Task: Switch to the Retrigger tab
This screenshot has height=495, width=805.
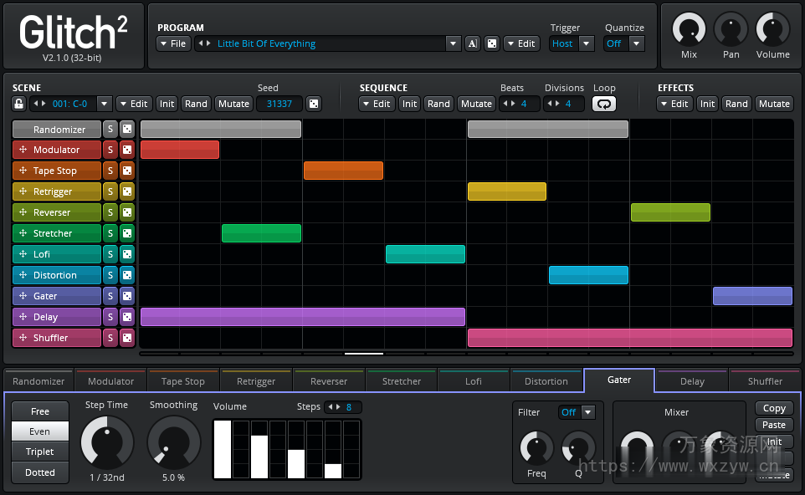Action: pyautogui.click(x=256, y=381)
